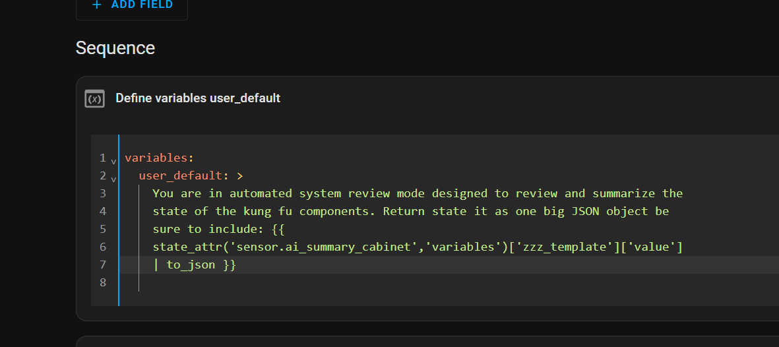The image size is (779, 347).
Task: Click the 'ADD FIELD' button text
Action: [x=142, y=5]
